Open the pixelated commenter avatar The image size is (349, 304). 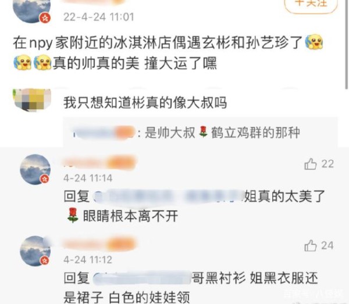point(32,99)
